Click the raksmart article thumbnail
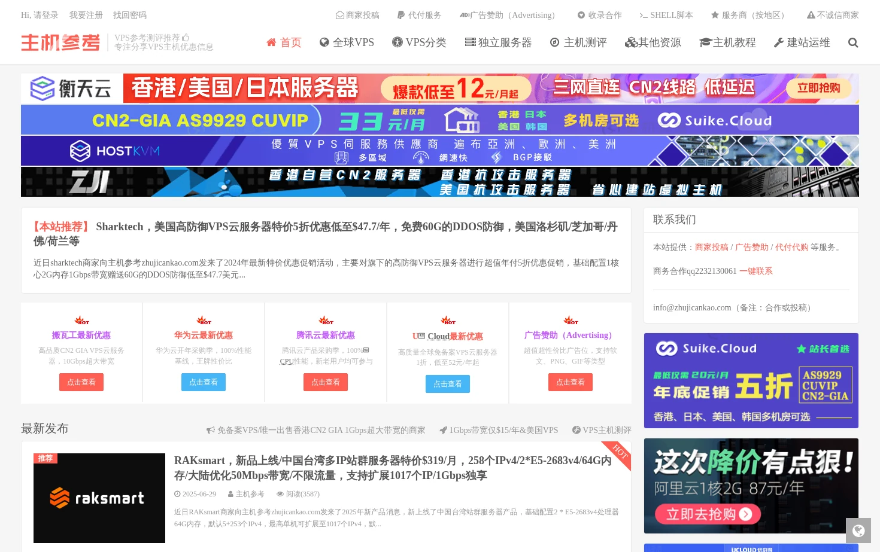Viewport: 880px width, 552px height. pos(99,498)
